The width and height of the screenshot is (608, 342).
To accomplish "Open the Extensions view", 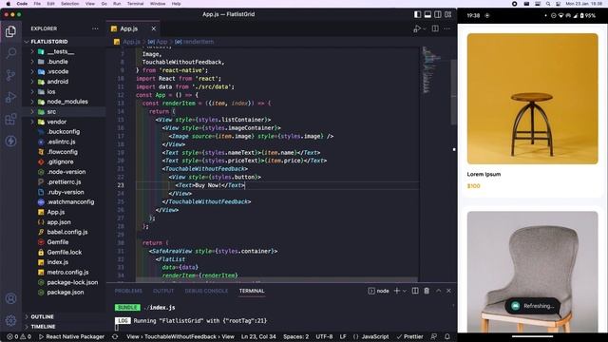I will tap(10, 119).
